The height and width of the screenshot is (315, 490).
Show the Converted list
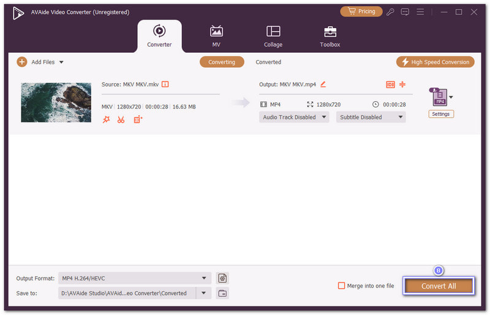pyautogui.click(x=268, y=62)
